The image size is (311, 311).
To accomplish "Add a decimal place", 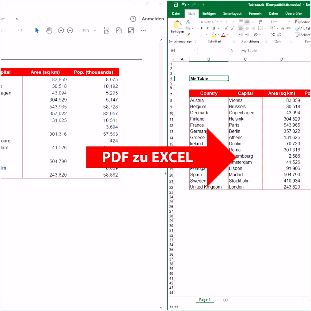I will [x=273, y=35].
